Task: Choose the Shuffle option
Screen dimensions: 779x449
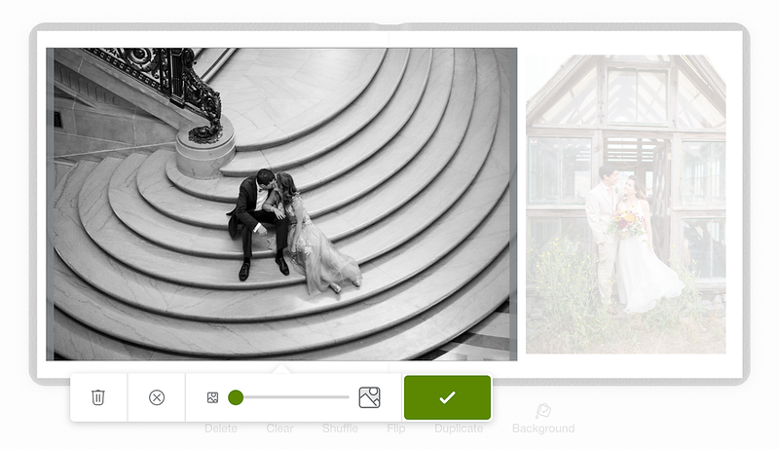Action: tap(340, 429)
